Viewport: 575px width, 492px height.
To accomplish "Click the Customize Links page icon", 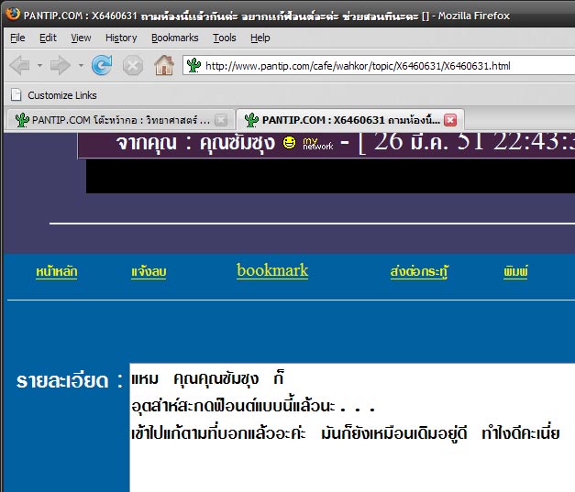I will tap(17, 95).
